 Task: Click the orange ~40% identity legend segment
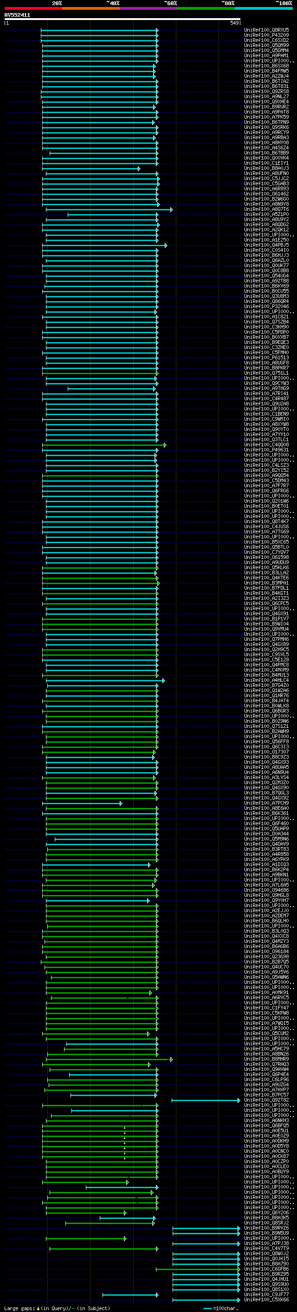tap(91, 8)
